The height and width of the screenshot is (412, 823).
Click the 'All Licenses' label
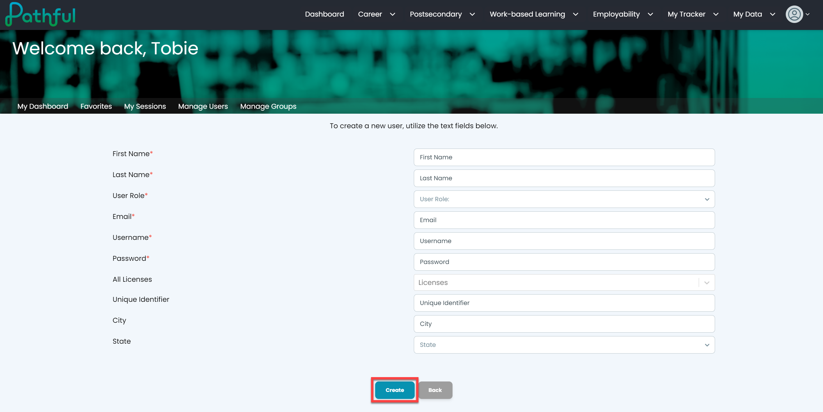pos(132,279)
